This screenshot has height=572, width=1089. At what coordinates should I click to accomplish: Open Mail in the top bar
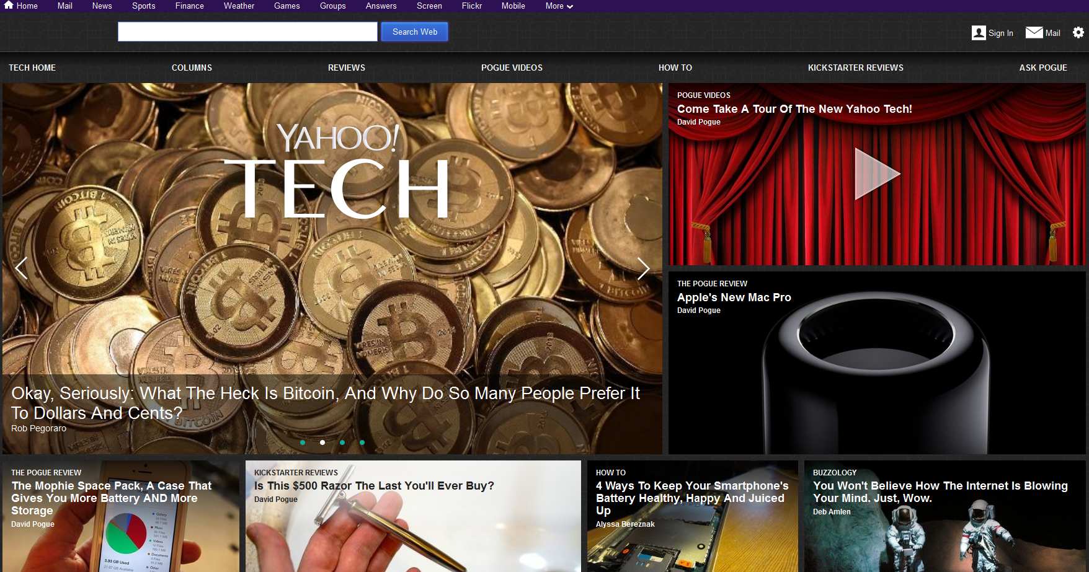pyautogui.click(x=65, y=6)
